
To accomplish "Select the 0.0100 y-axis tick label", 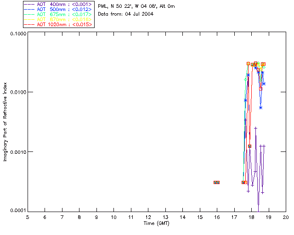I will (17, 92).
